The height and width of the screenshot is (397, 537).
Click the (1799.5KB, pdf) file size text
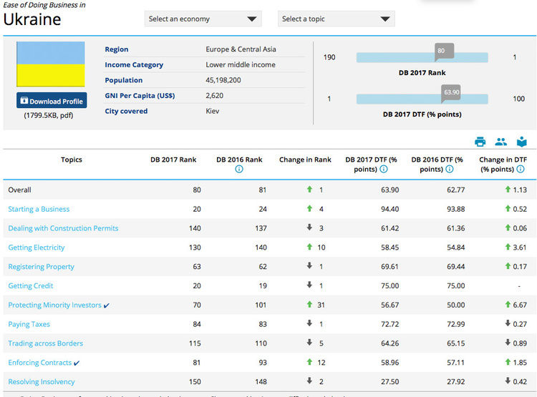coord(48,115)
